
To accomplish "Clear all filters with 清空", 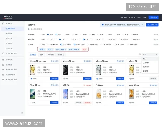I will (85, 50).
